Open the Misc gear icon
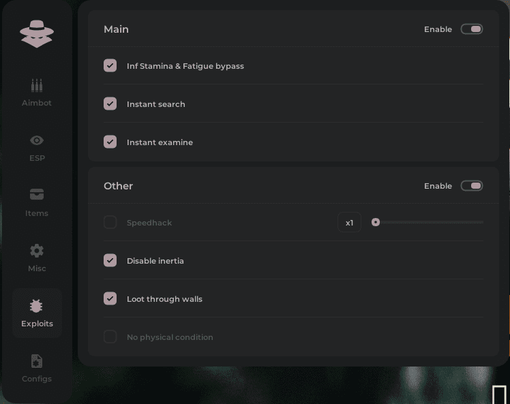Screen dimensions: 510x404 37,251
